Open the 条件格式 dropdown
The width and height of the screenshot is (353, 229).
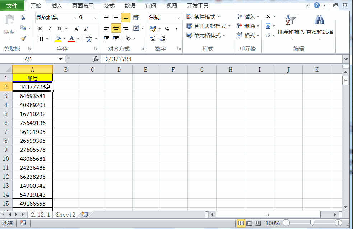203,17
